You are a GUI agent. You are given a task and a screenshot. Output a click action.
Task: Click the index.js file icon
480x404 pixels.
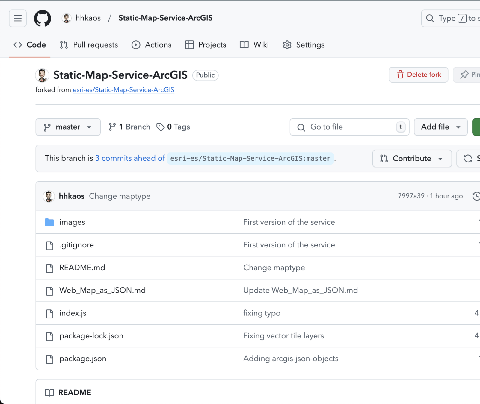point(50,314)
